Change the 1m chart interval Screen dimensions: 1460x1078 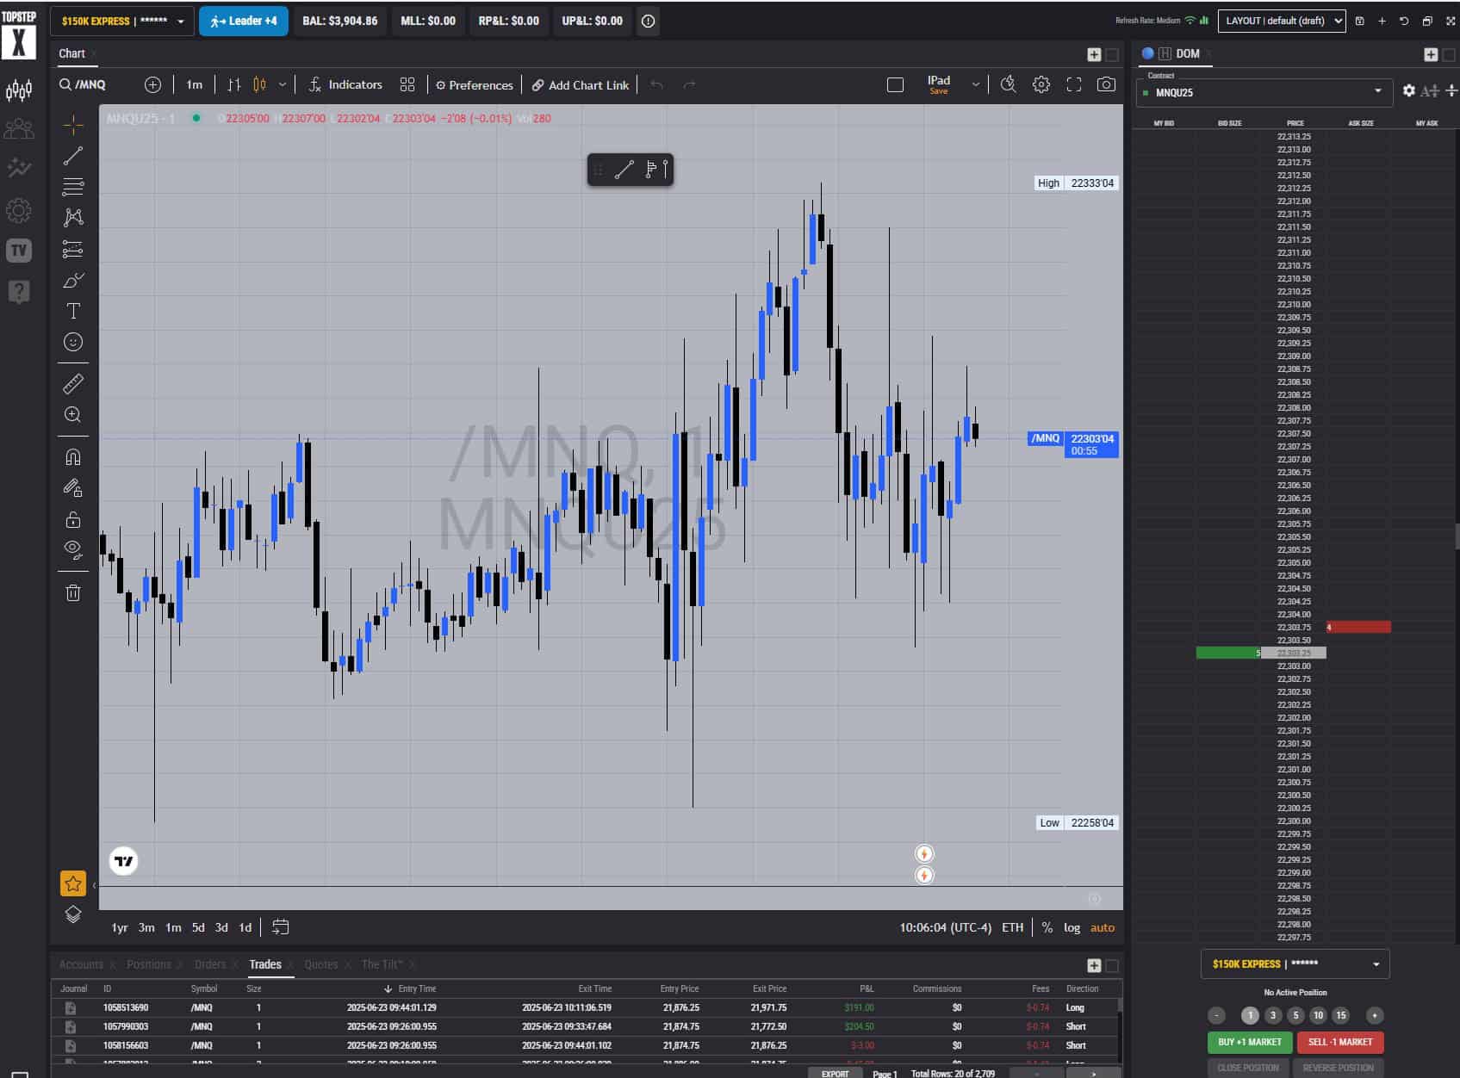tap(195, 84)
